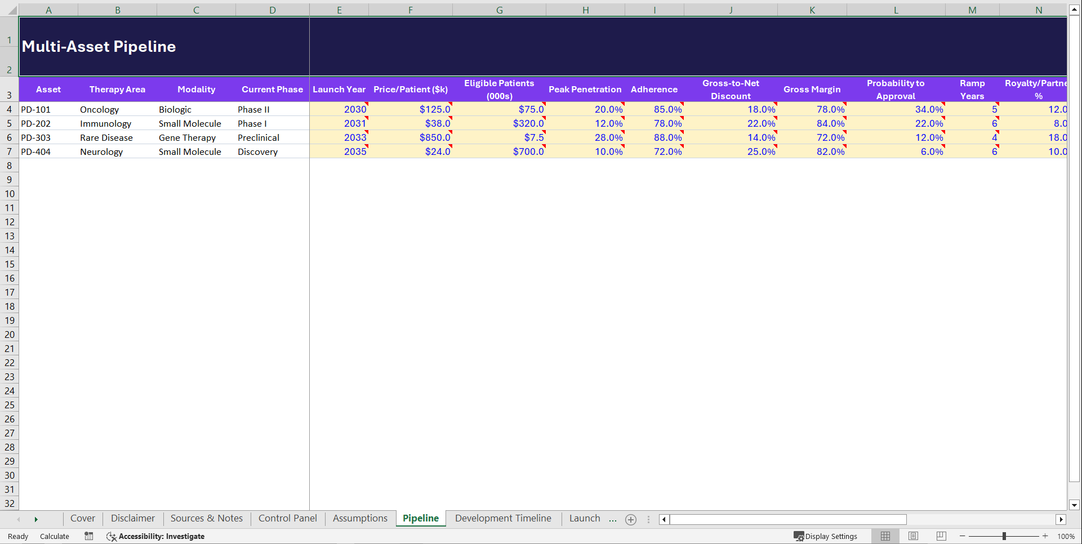The image size is (1082, 544).
Task: Select the Gross Margin header cell
Action: coord(812,89)
